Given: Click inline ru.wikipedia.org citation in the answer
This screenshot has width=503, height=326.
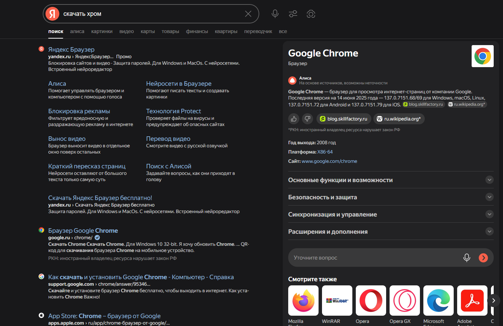Looking at the screenshot, I should coord(467,104).
